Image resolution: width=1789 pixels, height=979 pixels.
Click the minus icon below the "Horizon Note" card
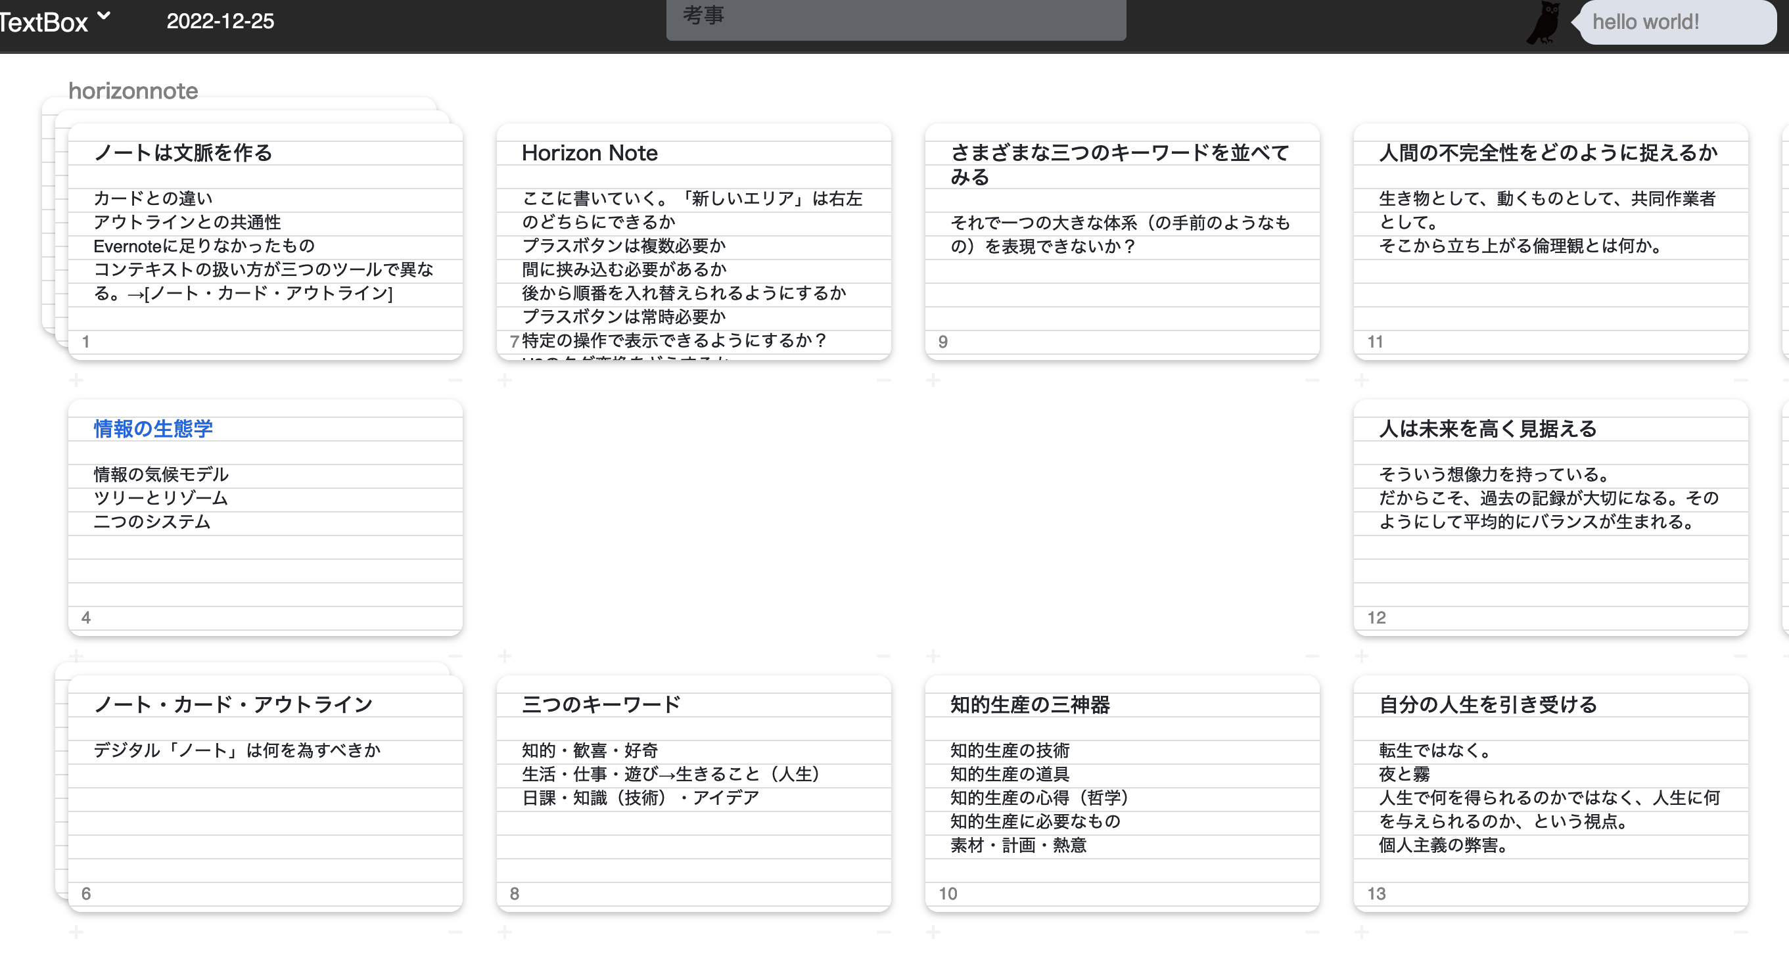point(883,380)
